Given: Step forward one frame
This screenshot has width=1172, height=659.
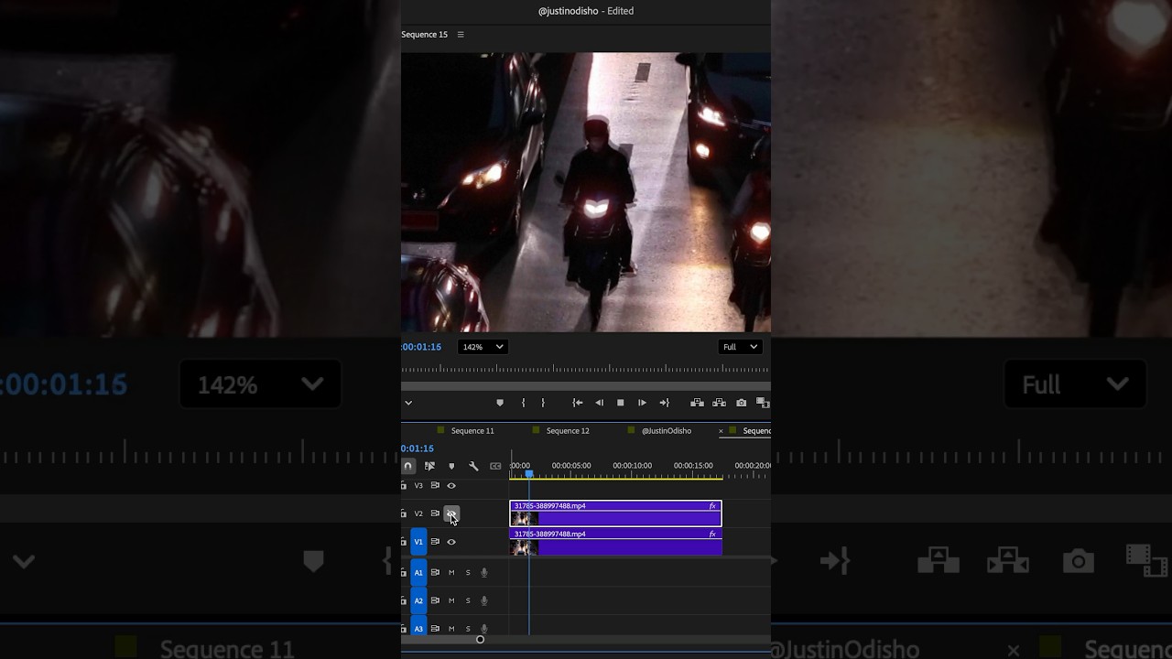Looking at the screenshot, I should [x=642, y=403].
